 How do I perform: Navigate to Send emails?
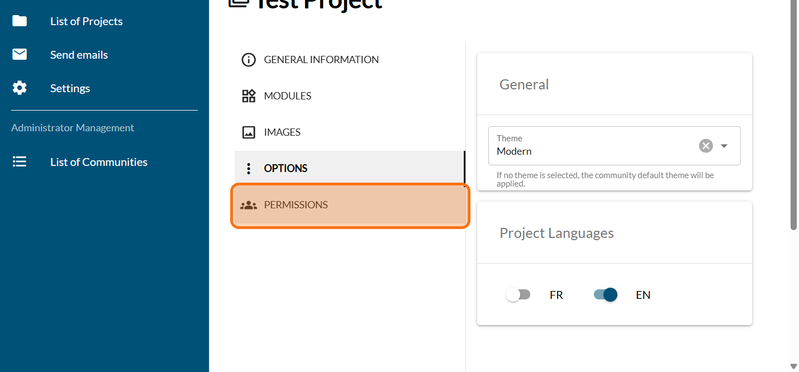[x=79, y=55]
